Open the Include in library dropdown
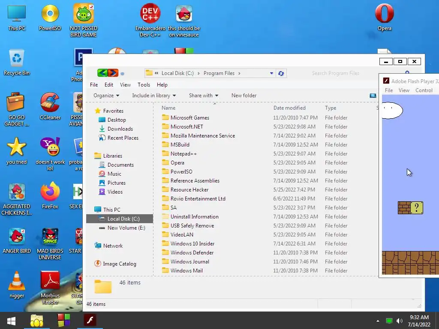The width and height of the screenshot is (439, 329). click(154, 96)
